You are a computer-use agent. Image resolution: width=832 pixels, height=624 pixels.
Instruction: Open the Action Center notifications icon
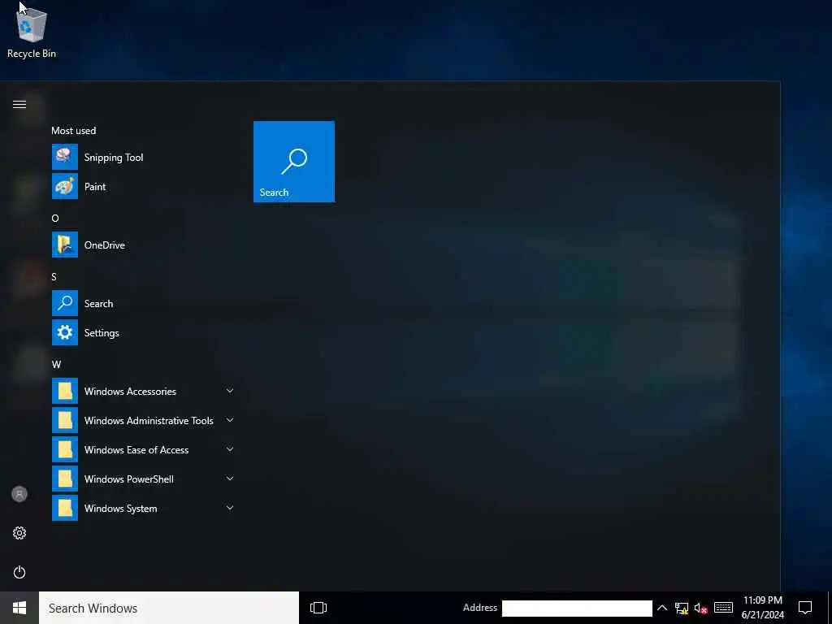pyautogui.click(x=805, y=608)
